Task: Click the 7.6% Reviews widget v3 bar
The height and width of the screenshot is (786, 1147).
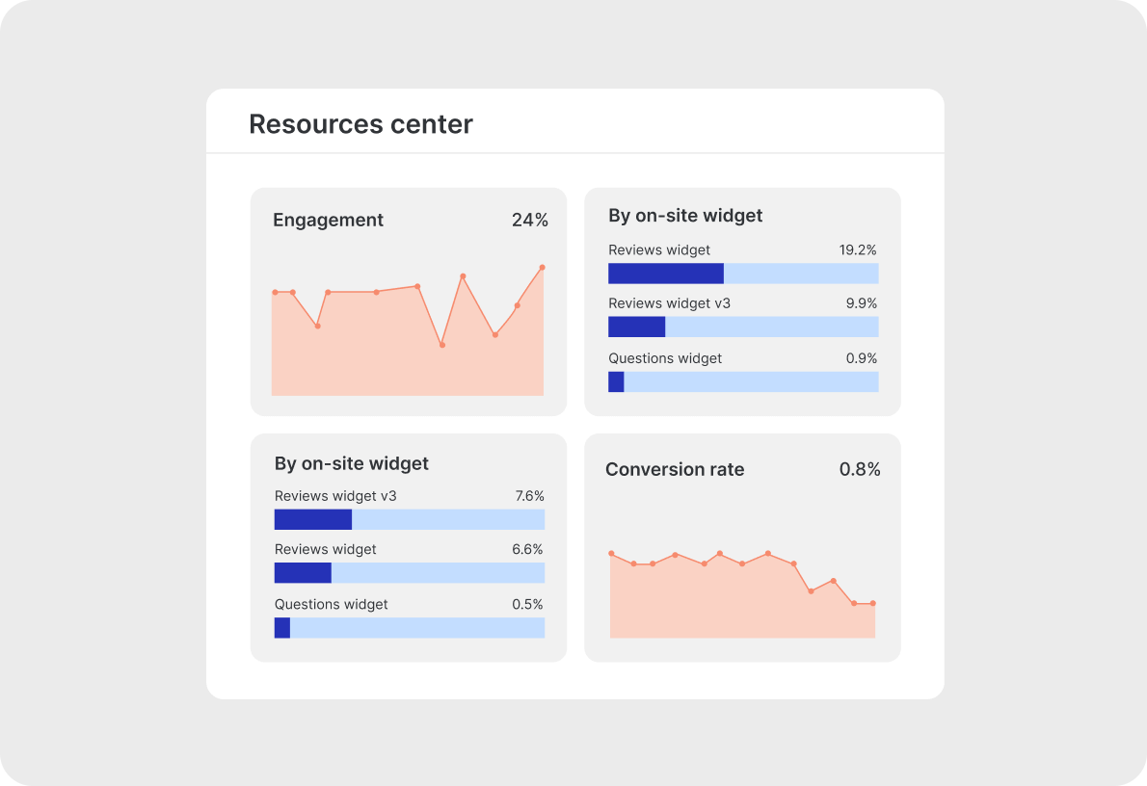Action: (410, 520)
